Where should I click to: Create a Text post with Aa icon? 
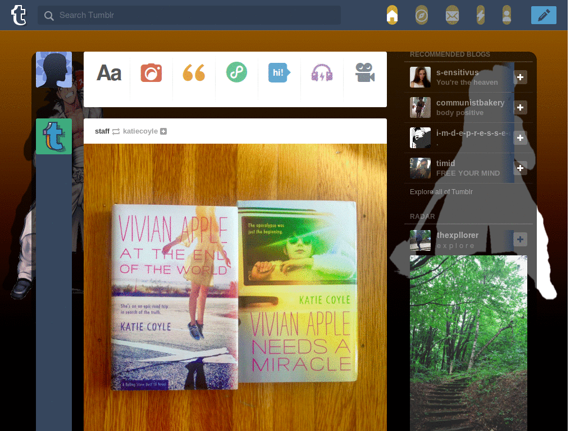coord(109,73)
